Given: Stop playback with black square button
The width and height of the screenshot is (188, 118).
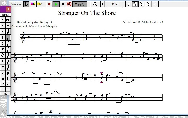Looking at the screenshot, I should coord(63,4).
